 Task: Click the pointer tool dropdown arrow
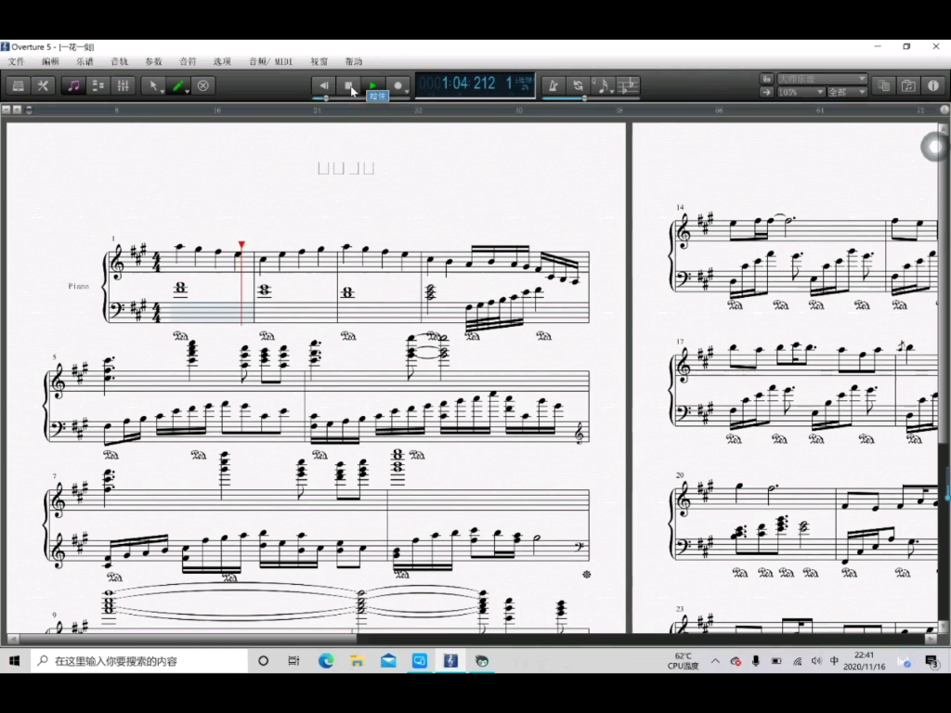point(163,92)
